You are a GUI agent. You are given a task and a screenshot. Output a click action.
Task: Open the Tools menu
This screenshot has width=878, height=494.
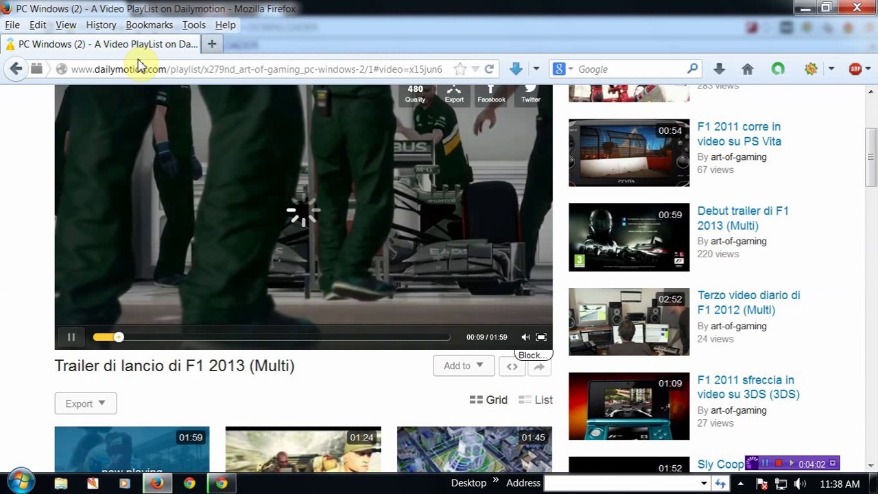point(193,25)
